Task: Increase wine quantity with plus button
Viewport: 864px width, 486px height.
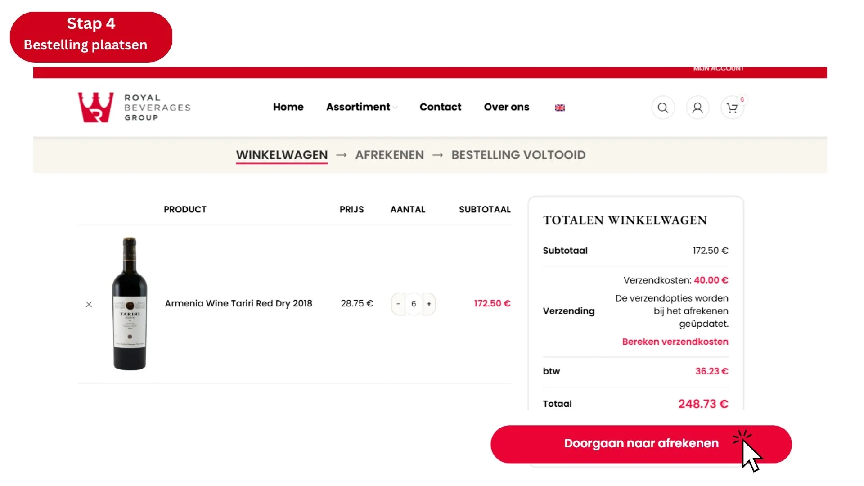Action: tap(429, 304)
